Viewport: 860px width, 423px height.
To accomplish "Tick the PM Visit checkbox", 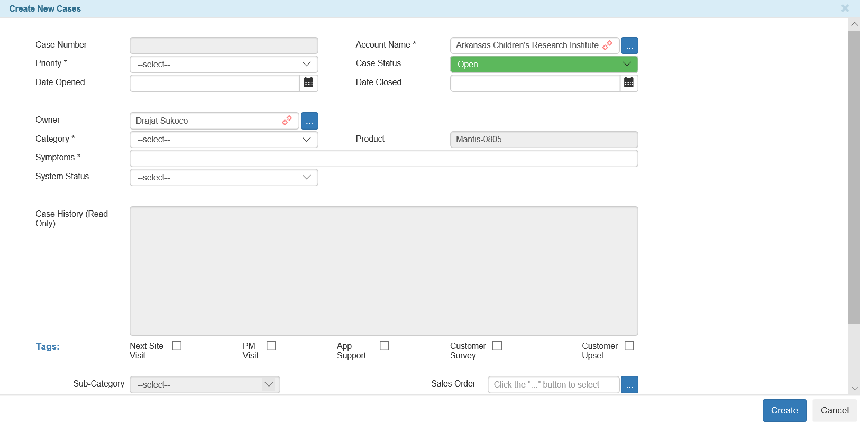I will 271,345.
